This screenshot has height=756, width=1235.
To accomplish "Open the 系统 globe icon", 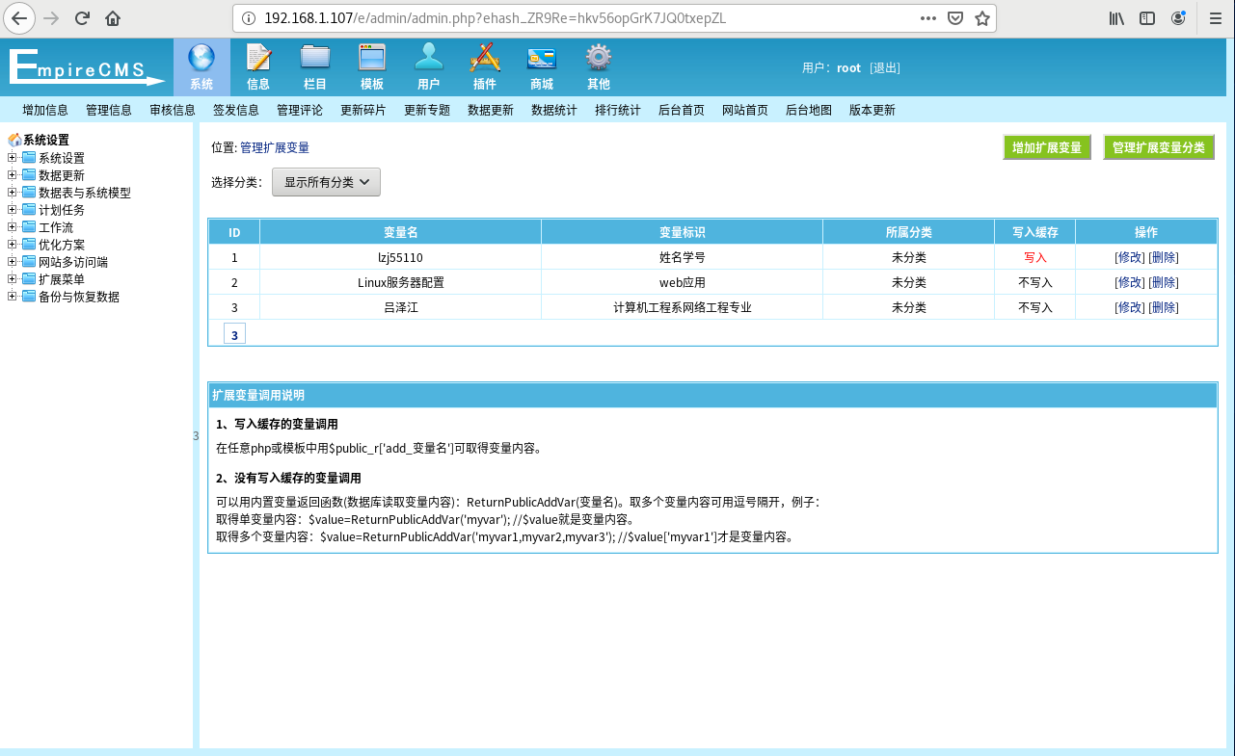I will pos(201,58).
